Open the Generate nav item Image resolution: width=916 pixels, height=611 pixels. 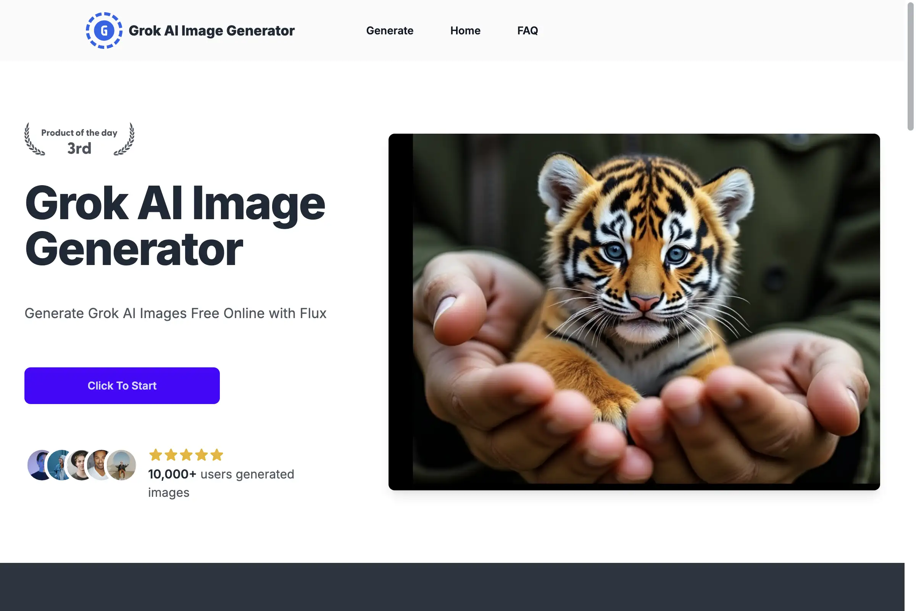[x=389, y=31]
